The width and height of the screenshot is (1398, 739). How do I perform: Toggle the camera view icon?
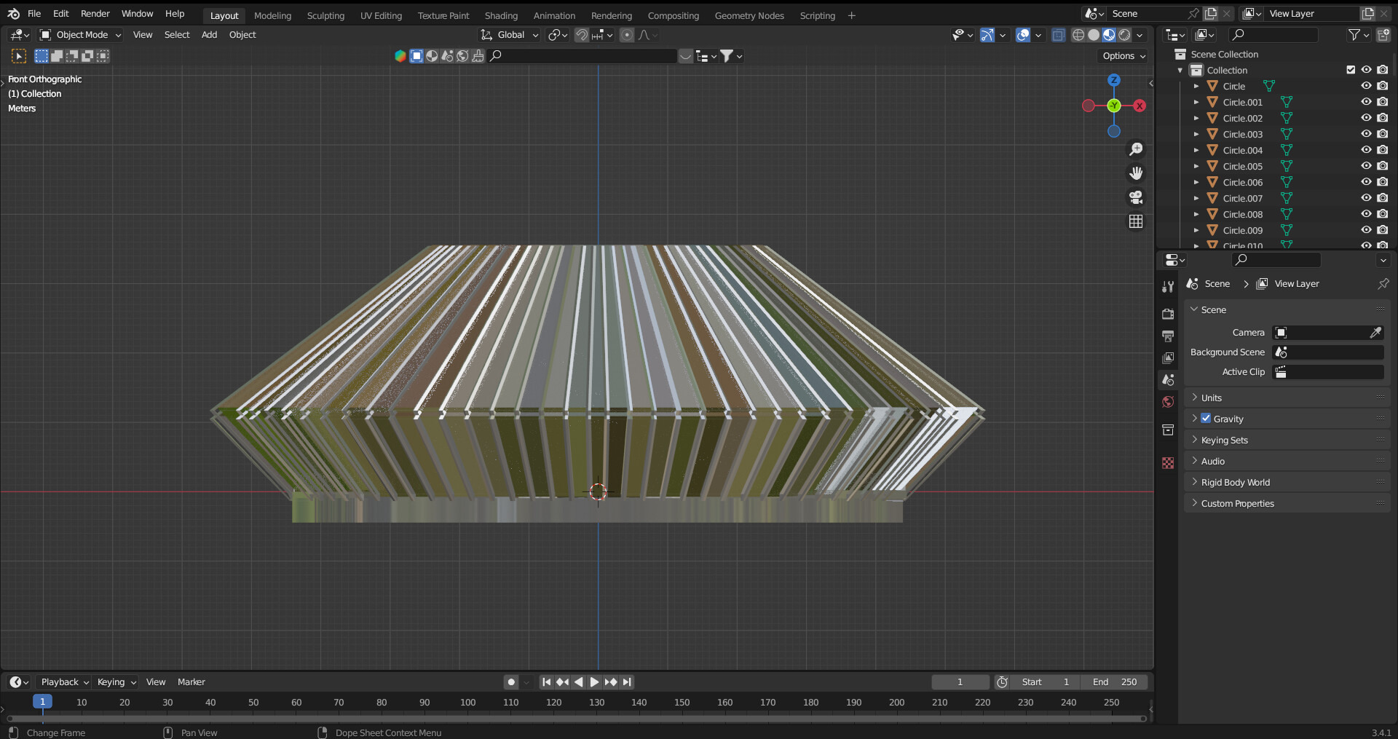pyautogui.click(x=1135, y=197)
